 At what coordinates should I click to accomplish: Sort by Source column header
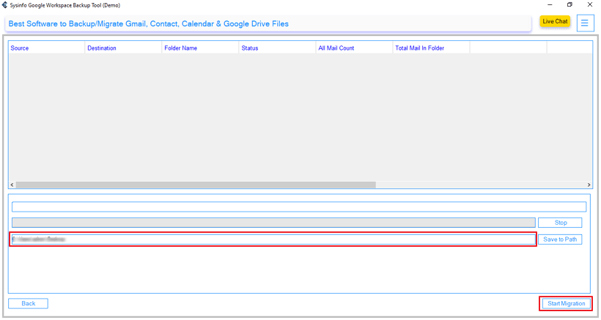click(x=45, y=48)
